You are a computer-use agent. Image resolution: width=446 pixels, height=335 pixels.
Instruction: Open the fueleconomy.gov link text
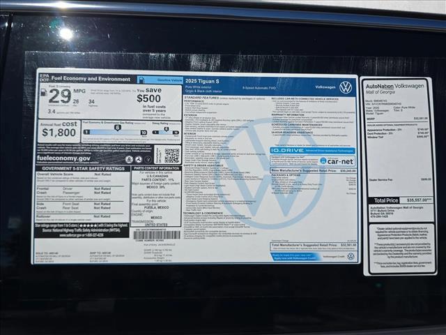coord(63,158)
